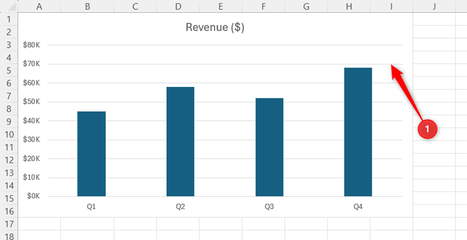The width and height of the screenshot is (467, 240).
Task: Select column A header
Action: (x=39, y=6)
